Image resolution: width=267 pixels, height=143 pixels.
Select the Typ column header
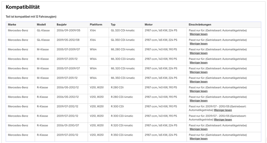(x=113, y=25)
